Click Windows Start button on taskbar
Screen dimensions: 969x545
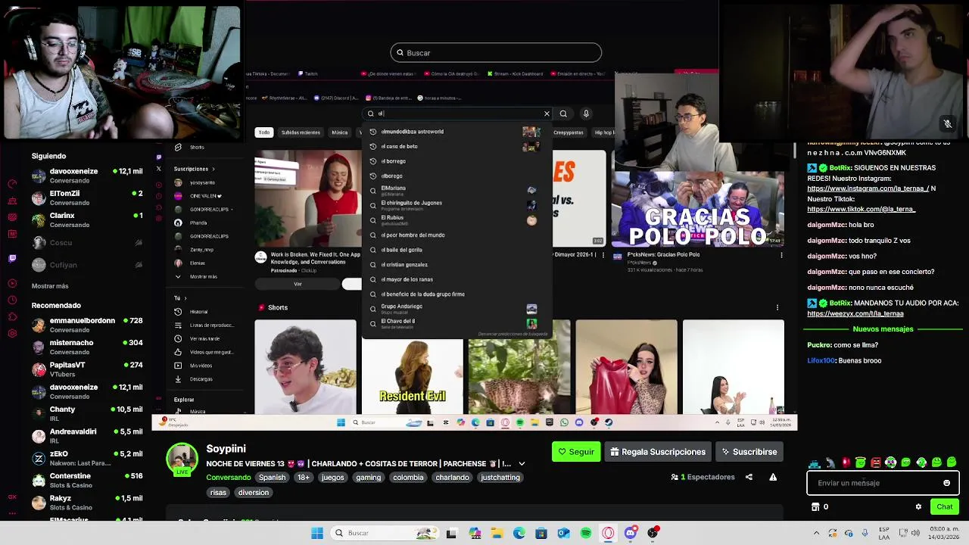coord(317,533)
